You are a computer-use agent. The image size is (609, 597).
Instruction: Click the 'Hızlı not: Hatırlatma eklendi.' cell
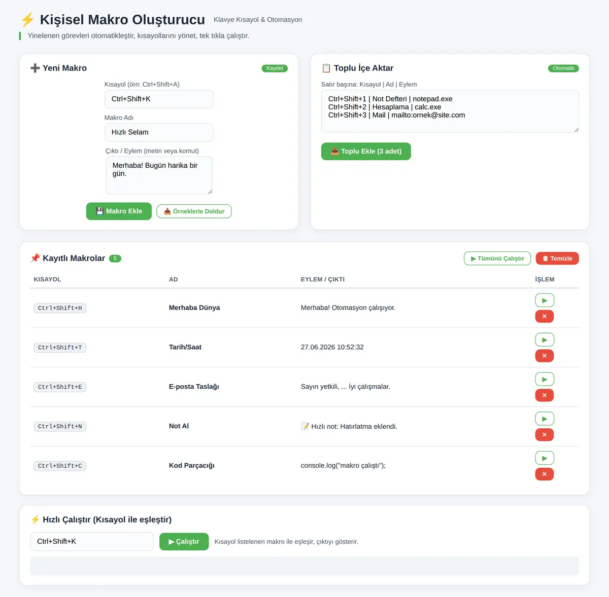[349, 427]
